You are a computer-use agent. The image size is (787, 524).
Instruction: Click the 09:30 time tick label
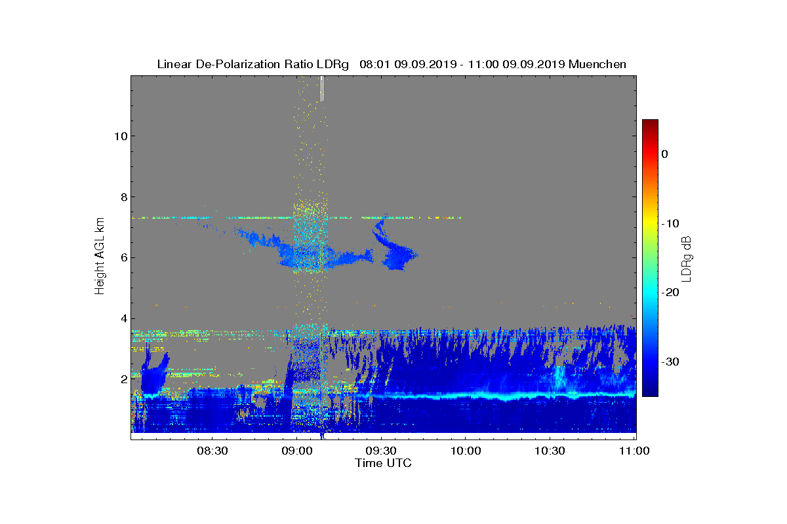click(x=381, y=451)
